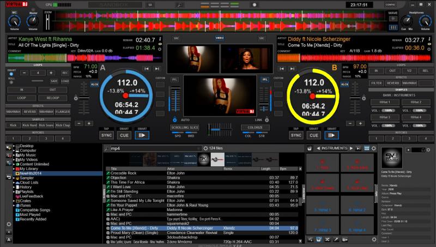Click the back arrow icon in left sidebar
436x247 pixels.
[x=9, y=177]
